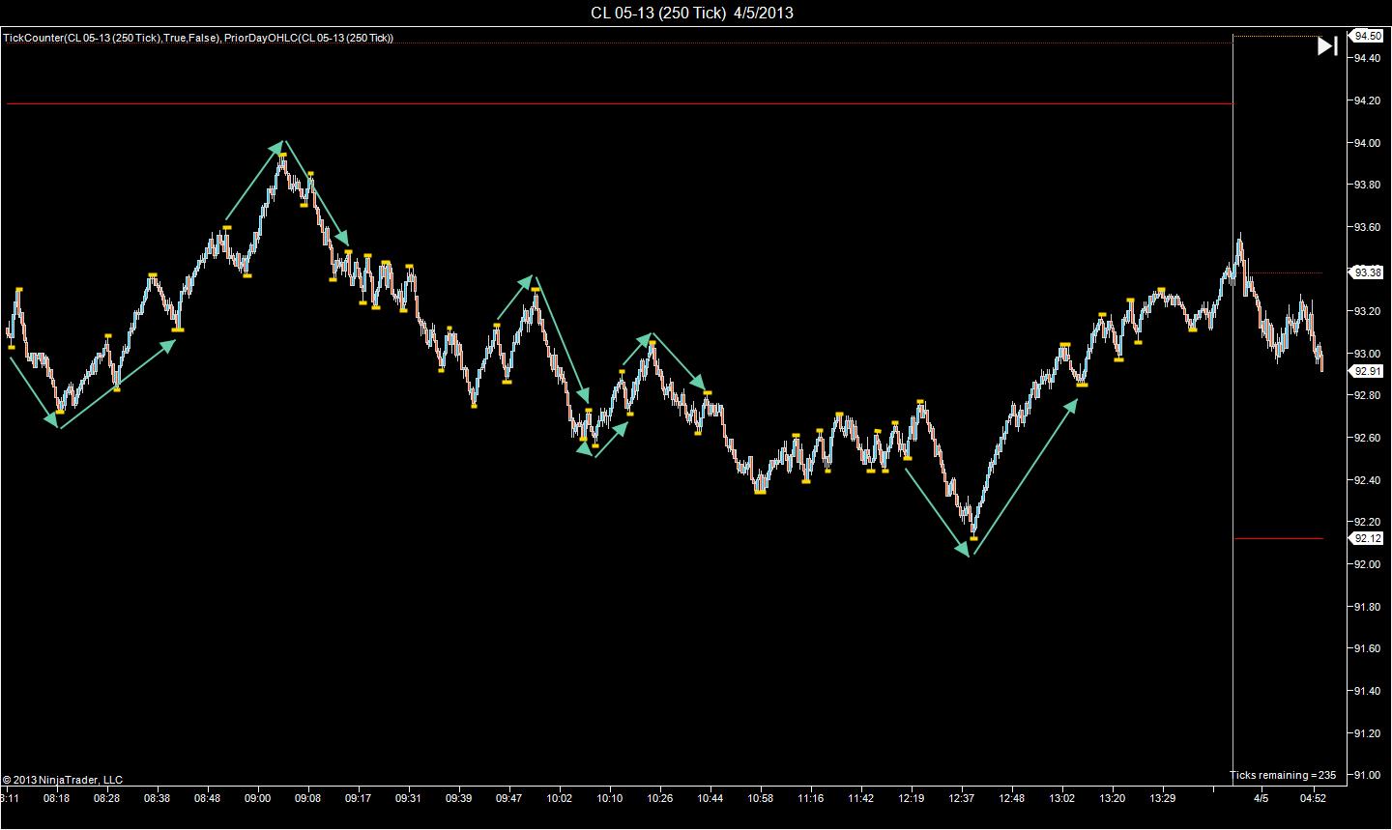Click the scroll-to-latest-bar arrow icon
Viewport: 1392px width, 830px height.
coord(1327,45)
